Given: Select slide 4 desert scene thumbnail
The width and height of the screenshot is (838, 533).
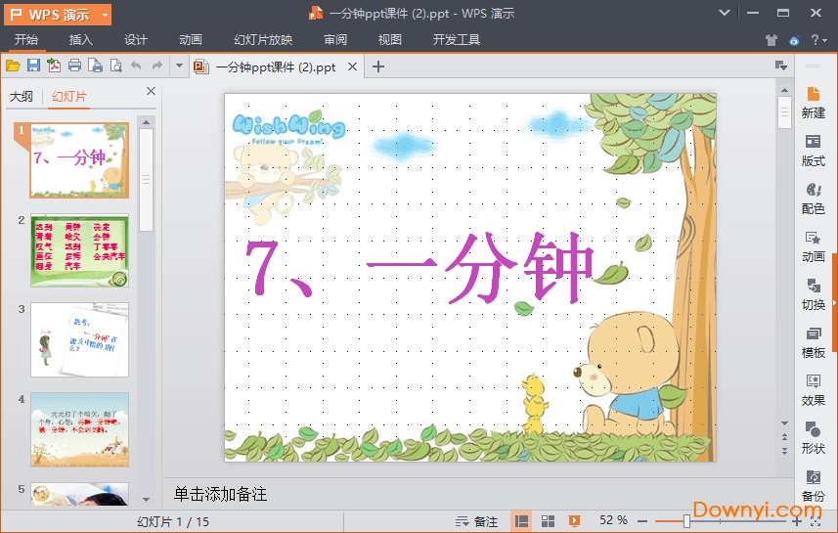Looking at the screenshot, I should [x=79, y=429].
